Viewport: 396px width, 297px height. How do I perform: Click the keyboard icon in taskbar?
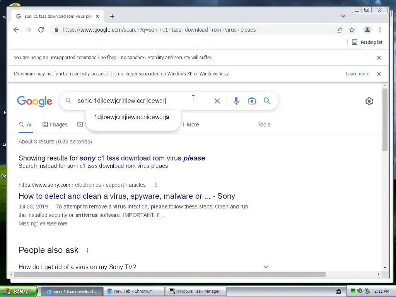339,292
